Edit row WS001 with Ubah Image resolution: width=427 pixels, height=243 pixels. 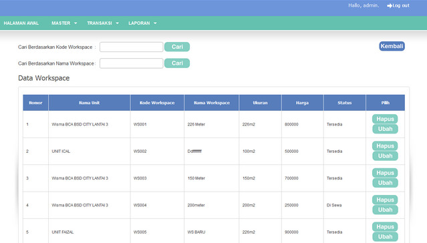pyautogui.click(x=385, y=129)
